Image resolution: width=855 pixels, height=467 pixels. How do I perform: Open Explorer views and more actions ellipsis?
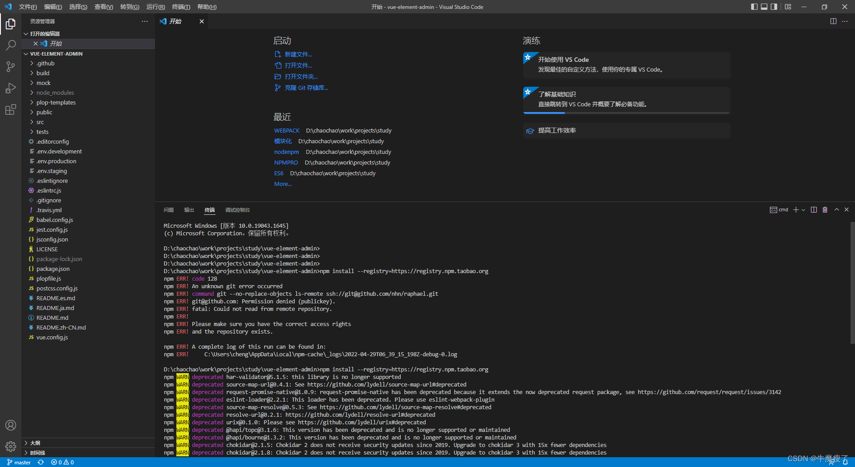click(145, 21)
